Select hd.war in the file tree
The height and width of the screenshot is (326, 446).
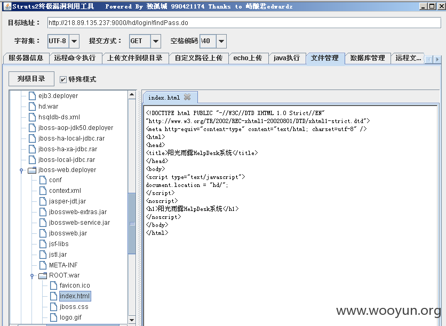click(x=49, y=107)
